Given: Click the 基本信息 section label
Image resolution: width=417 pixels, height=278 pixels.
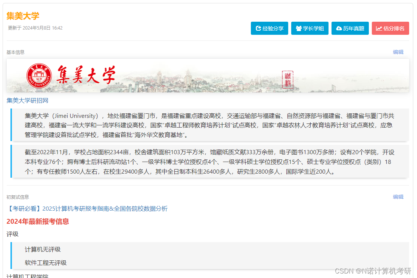Looking at the screenshot, I should click(x=15, y=52).
